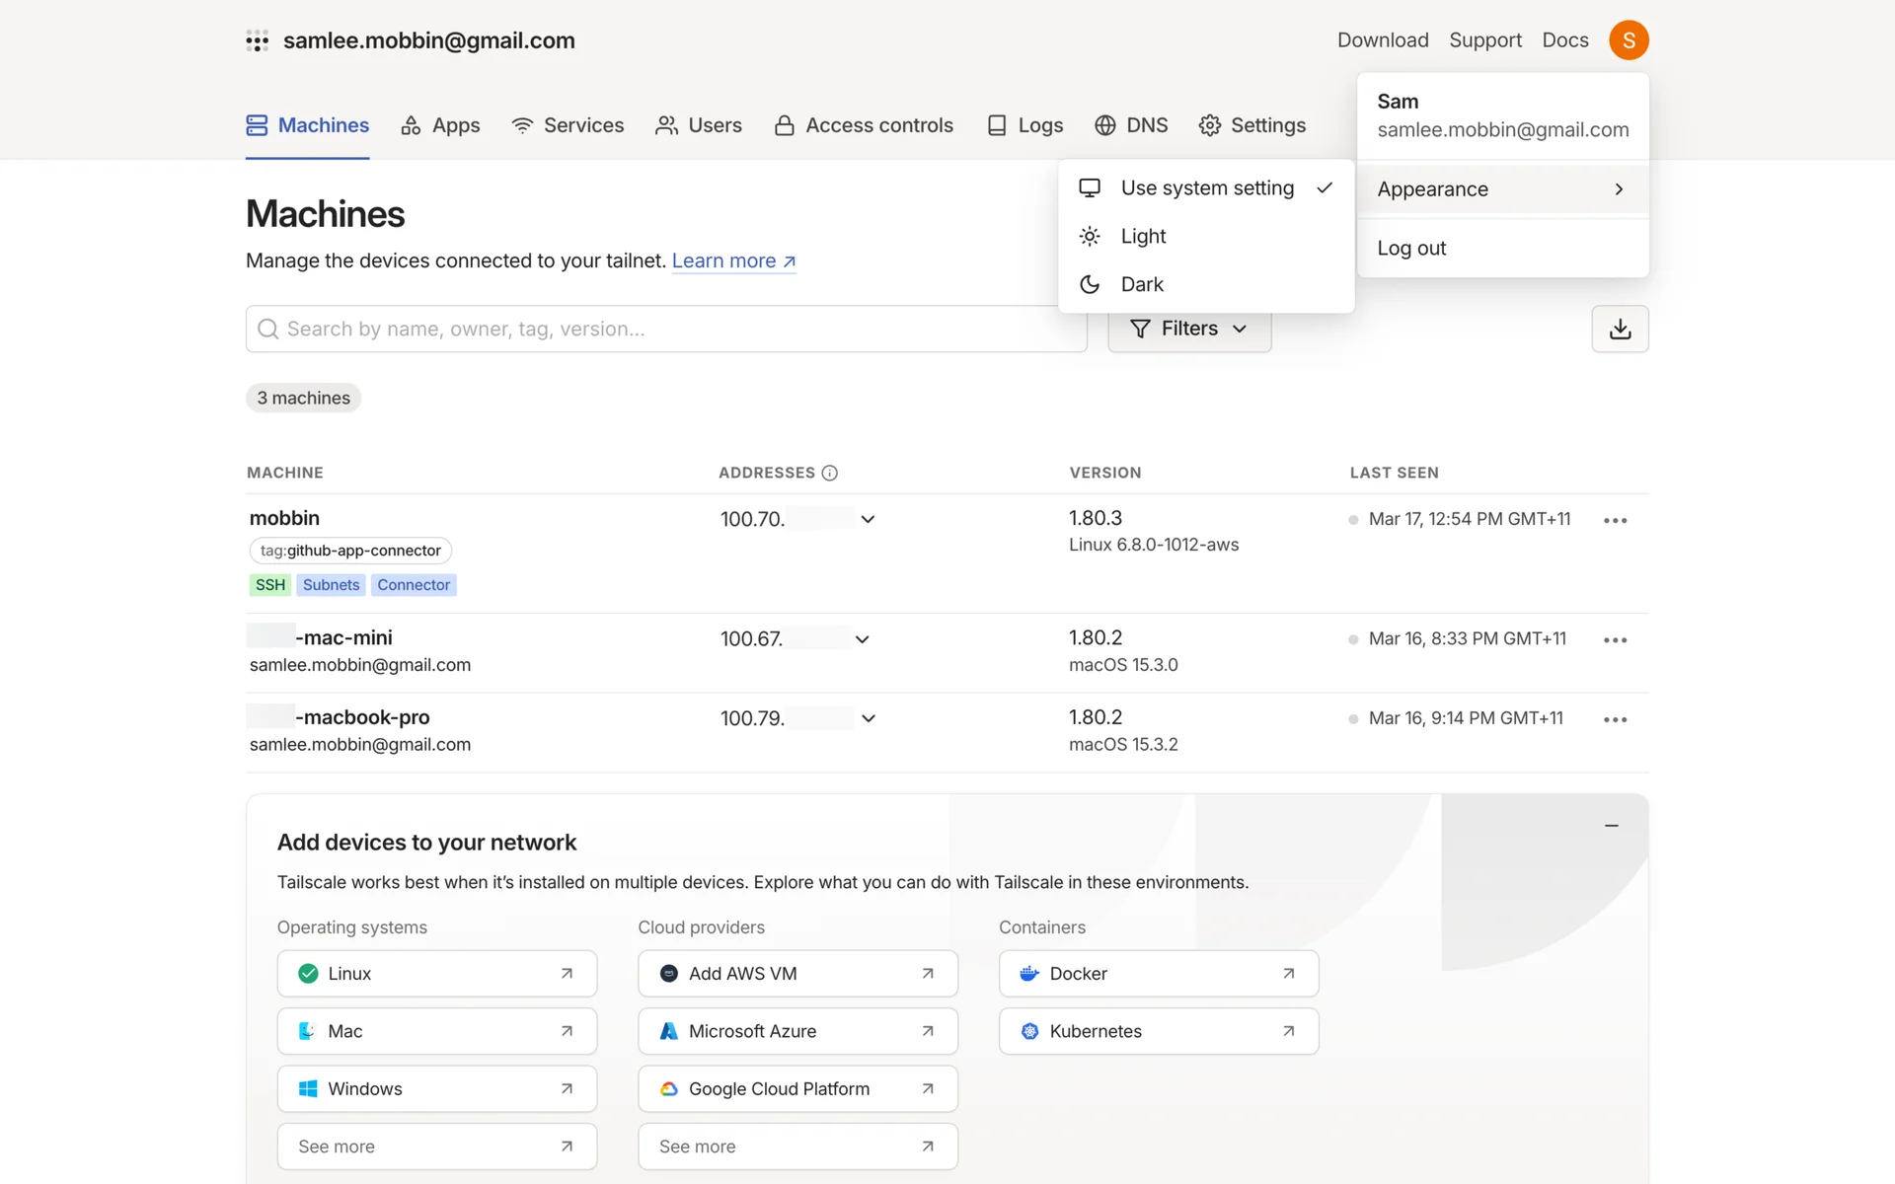Open actions menu for the mac-mini machine

pos(1615,640)
